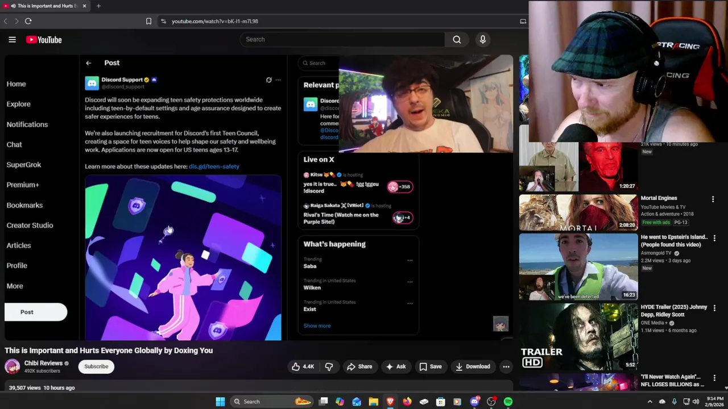Image resolution: width=728 pixels, height=409 pixels.
Task: Open the YouTube hamburger guide menu
Action: tap(12, 40)
